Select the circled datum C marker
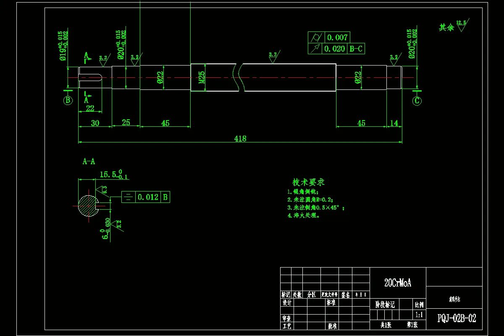This screenshot has width=504, height=336. [x=417, y=101]
